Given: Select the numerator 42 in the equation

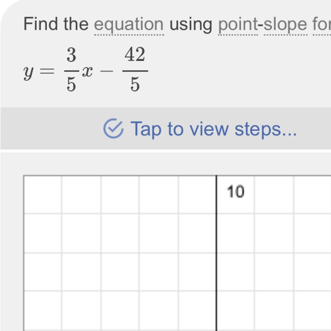Looking at the screenshot, I should 135,54.
